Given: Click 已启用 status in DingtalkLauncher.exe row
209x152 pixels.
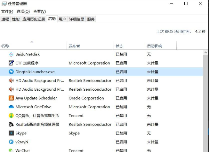Looking at the screenshot, I should (x=121, y=72).
